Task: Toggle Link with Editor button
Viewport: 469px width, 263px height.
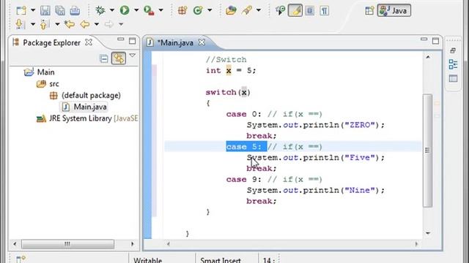Action: tap(119, 58)
